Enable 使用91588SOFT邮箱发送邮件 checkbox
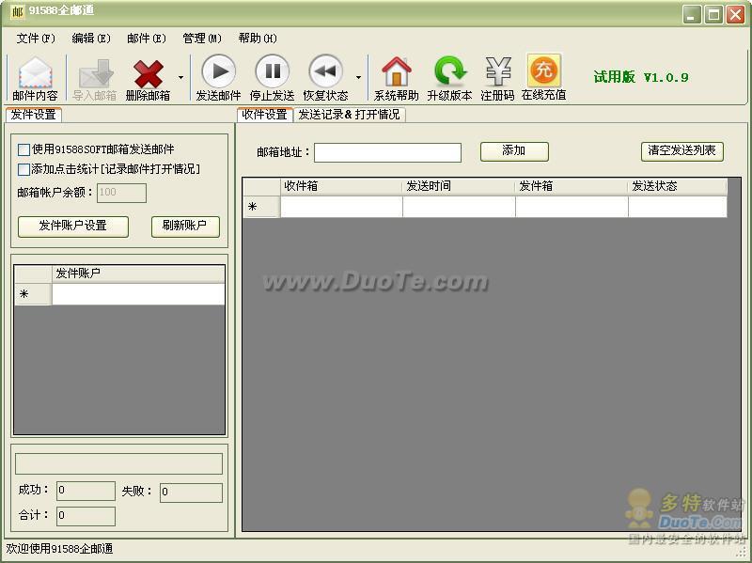Image resolution: width=752 pixels, height=563 pixels. (24, 149)
